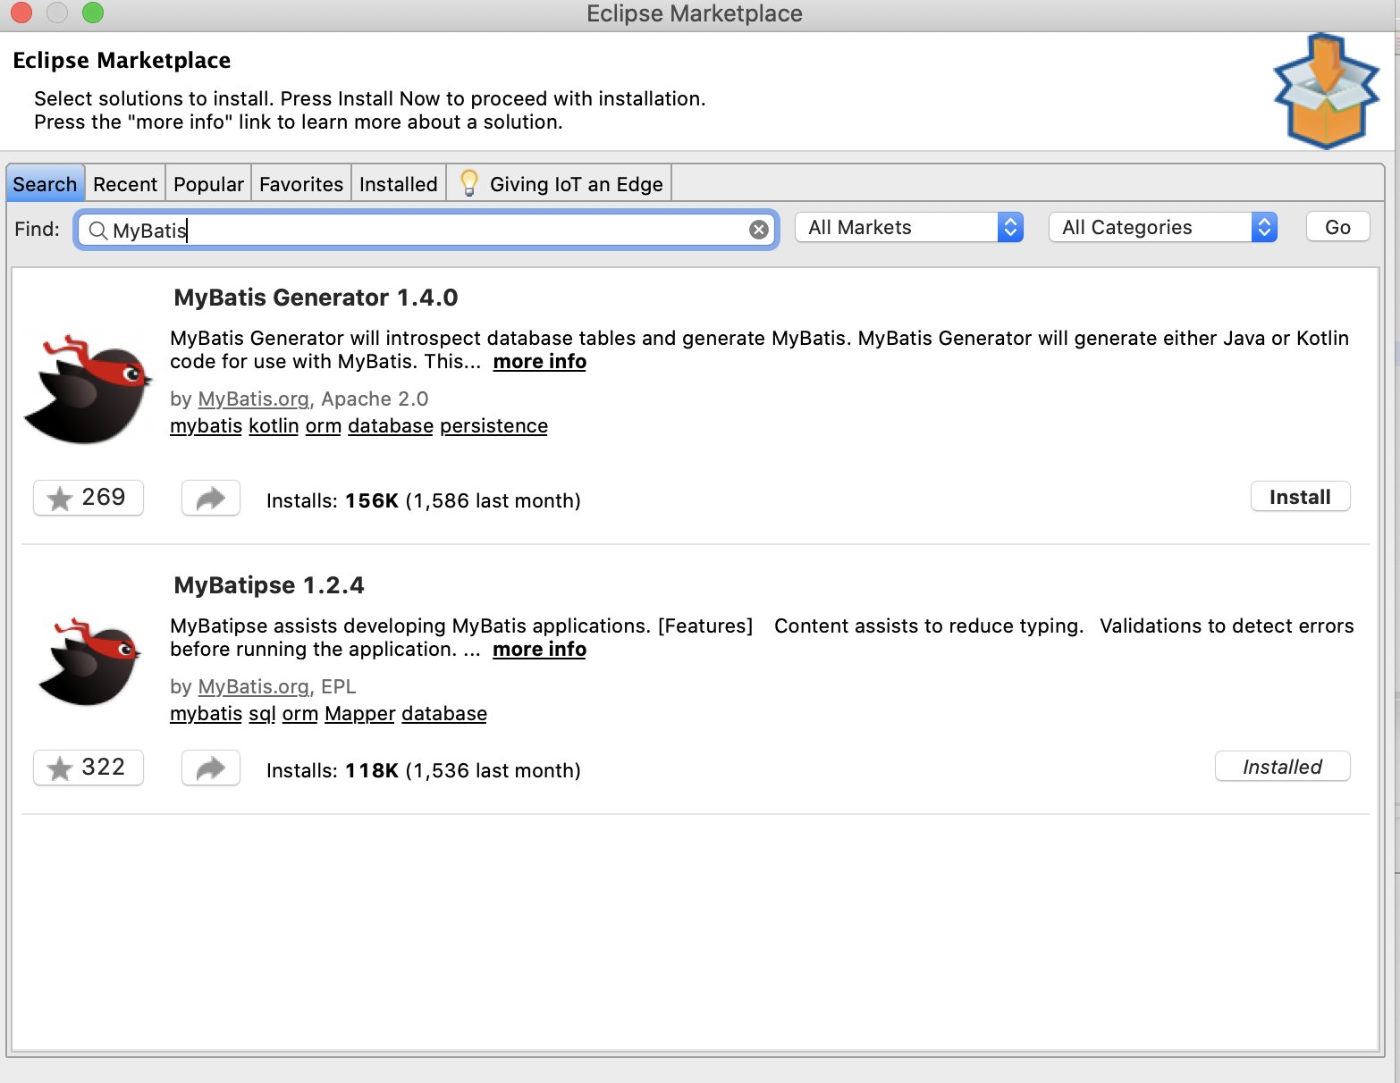Click the Go search button
1400x1083 pixels.
click(x=1337, y=227)
